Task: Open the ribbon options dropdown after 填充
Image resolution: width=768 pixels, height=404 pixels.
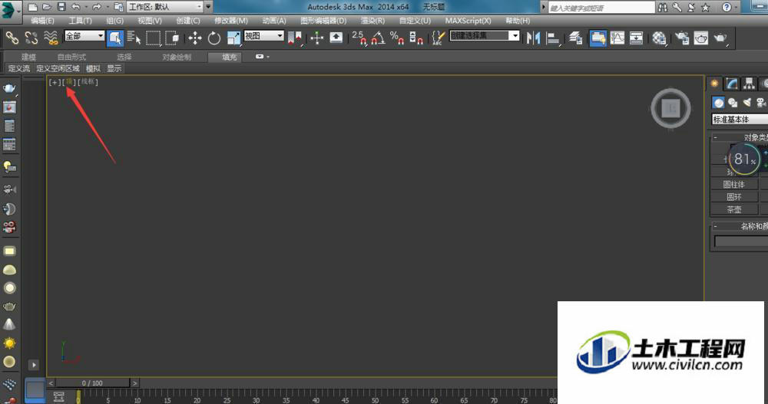Action: click(262, 57)
